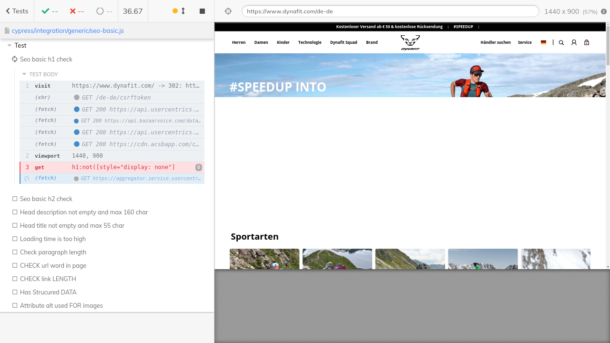Click the stop test run button
Screen dimensions: 610x343
(202, 11)
